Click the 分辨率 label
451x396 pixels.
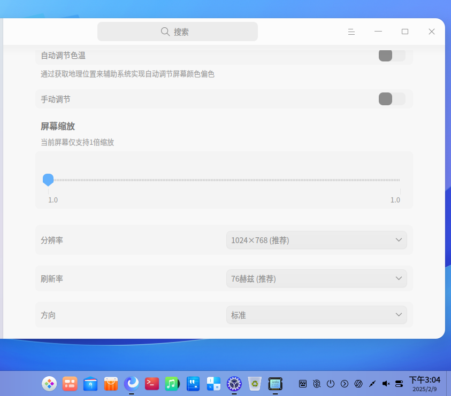pos(52,240)
